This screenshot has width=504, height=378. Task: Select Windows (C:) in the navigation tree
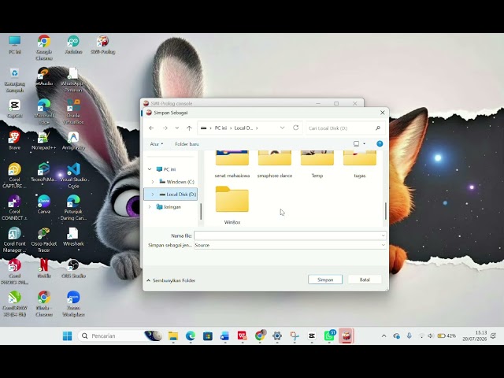pos(176,182)
